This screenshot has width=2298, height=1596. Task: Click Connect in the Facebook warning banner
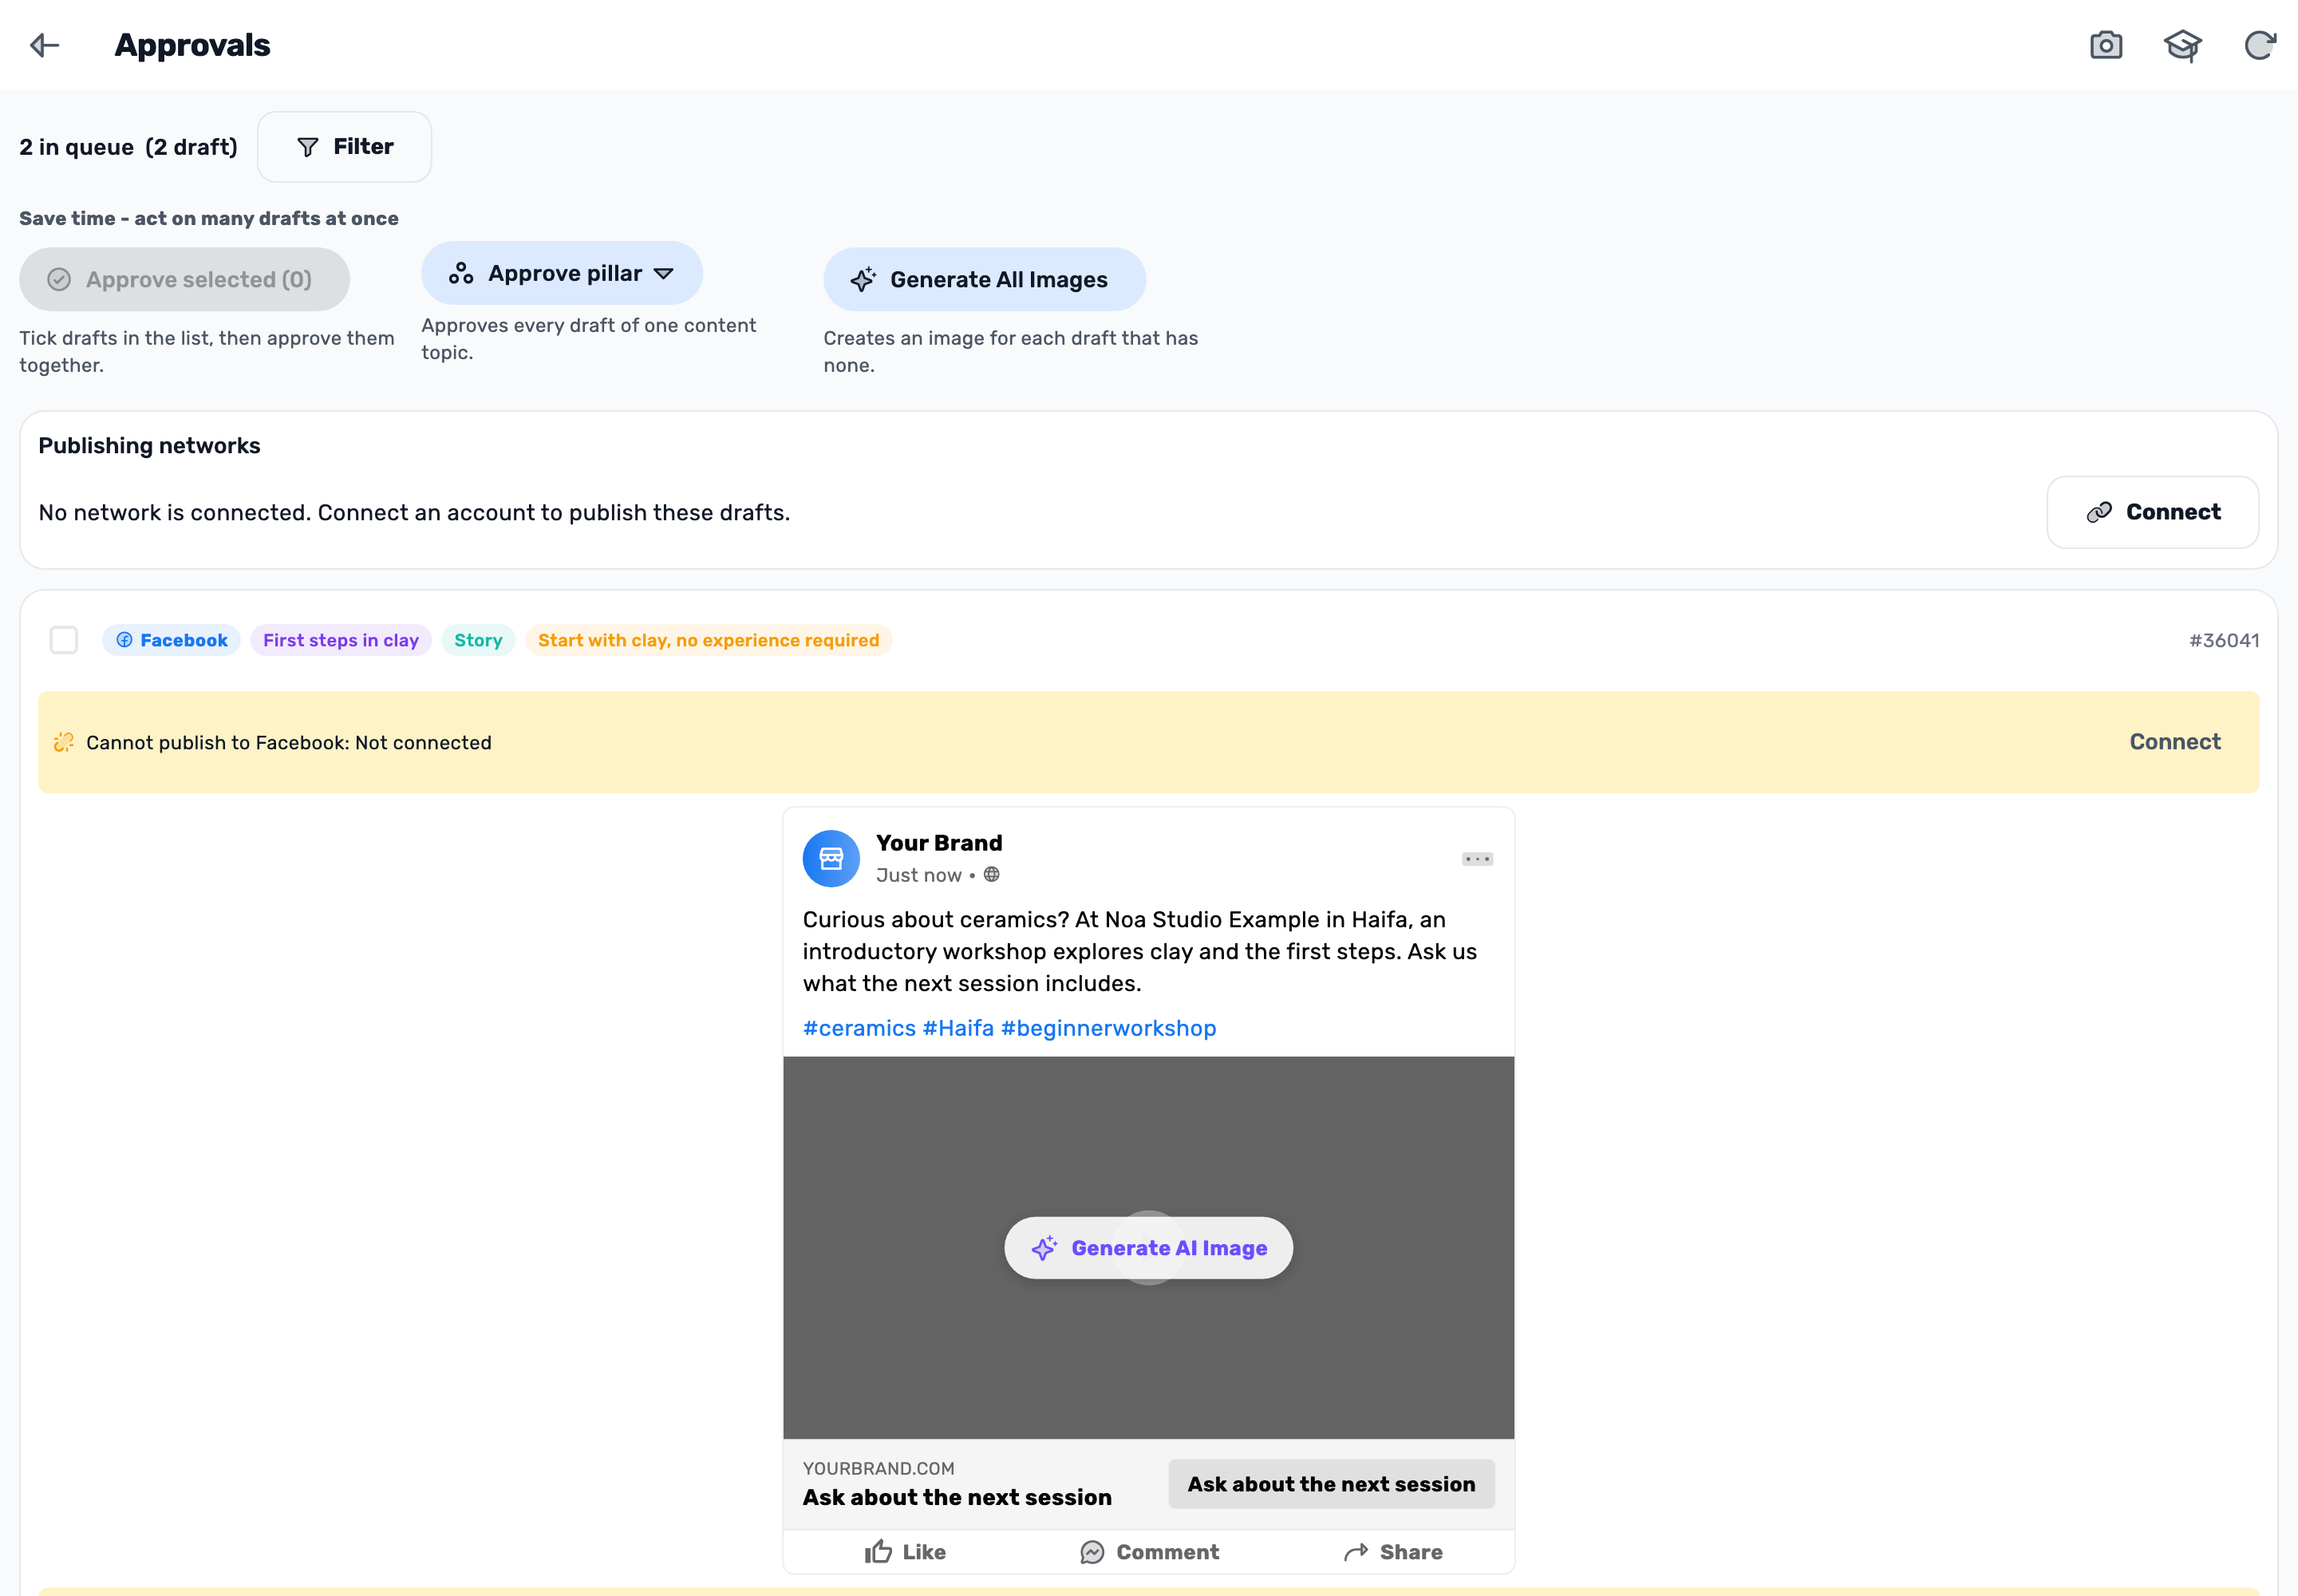pyautogui.click(x=2175, y=742)
